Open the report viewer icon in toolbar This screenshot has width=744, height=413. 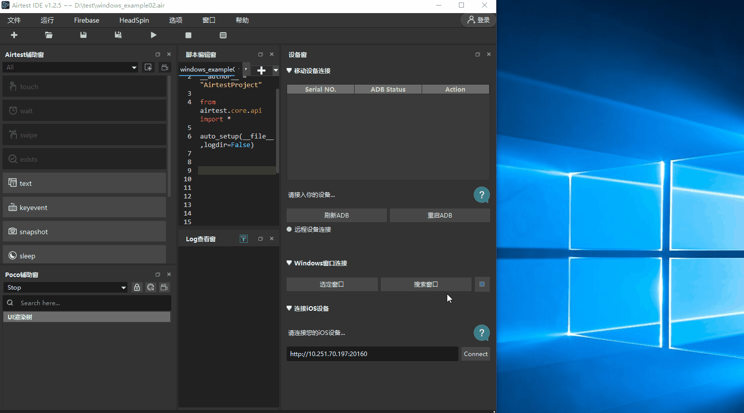point(223,35)
